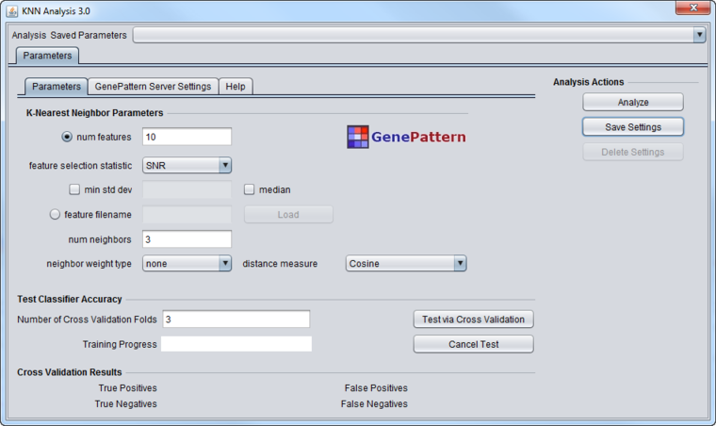Start Test via Cross Validation
This screenshot has height=426, width=716.
[x=473, y=319]
